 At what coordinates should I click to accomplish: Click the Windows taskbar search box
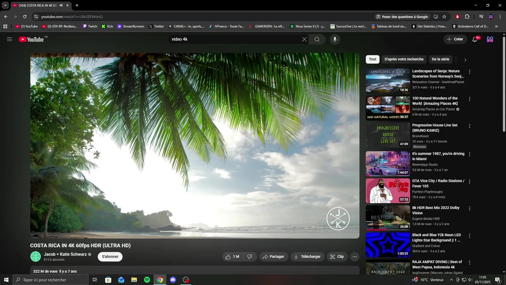[50, 280]
